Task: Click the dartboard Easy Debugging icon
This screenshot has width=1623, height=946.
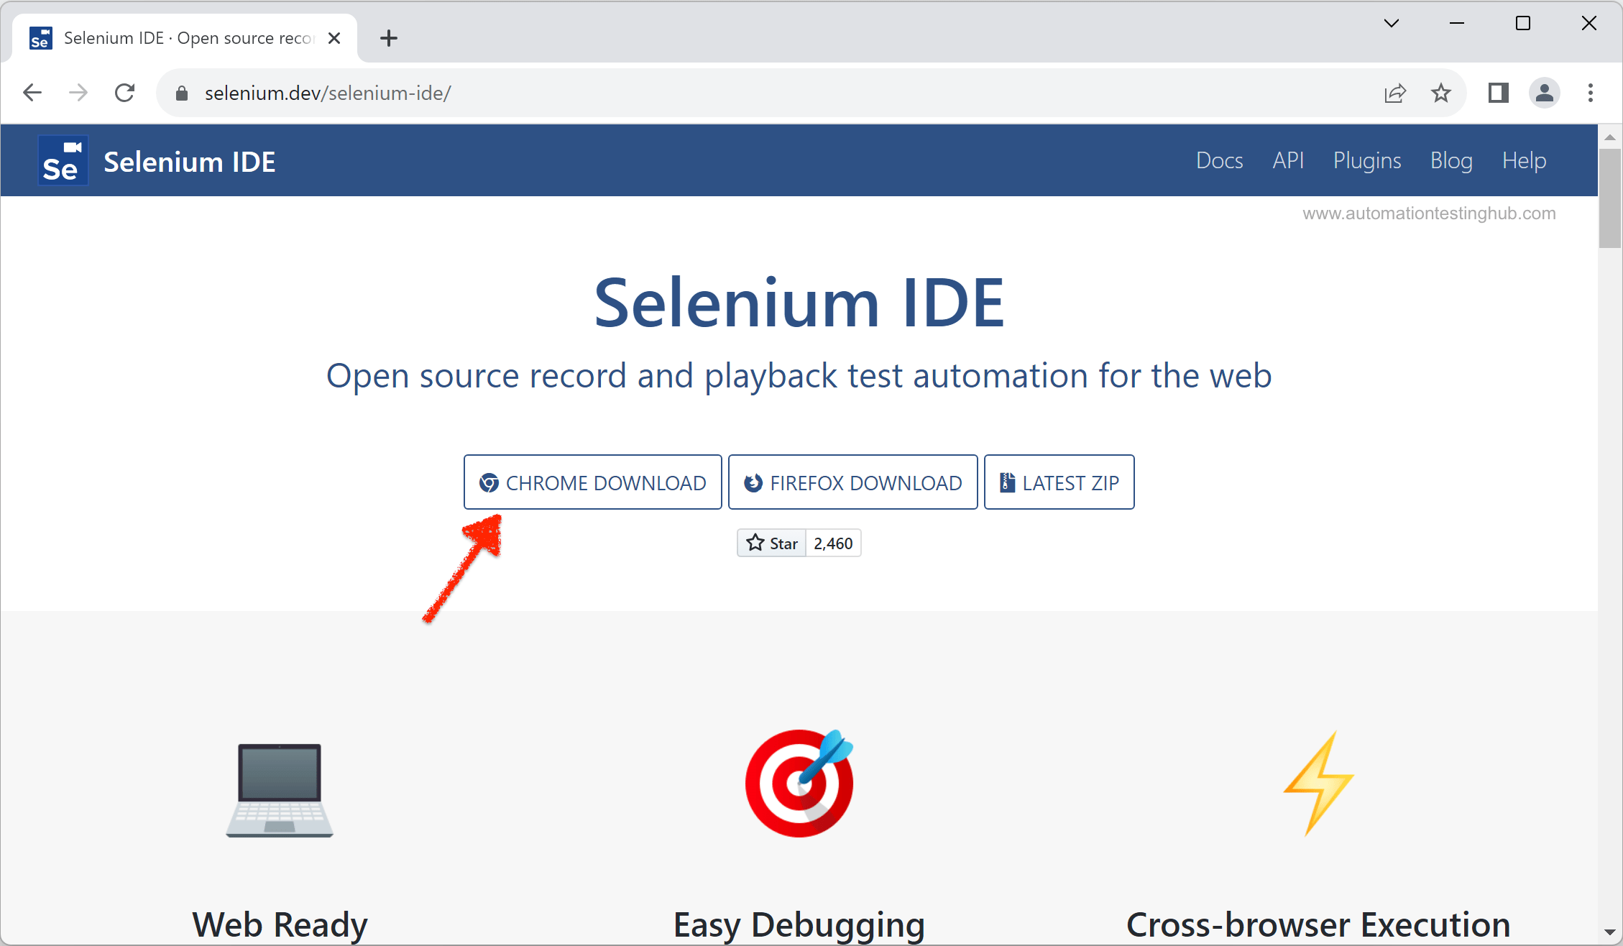Action: click(799, 784)
